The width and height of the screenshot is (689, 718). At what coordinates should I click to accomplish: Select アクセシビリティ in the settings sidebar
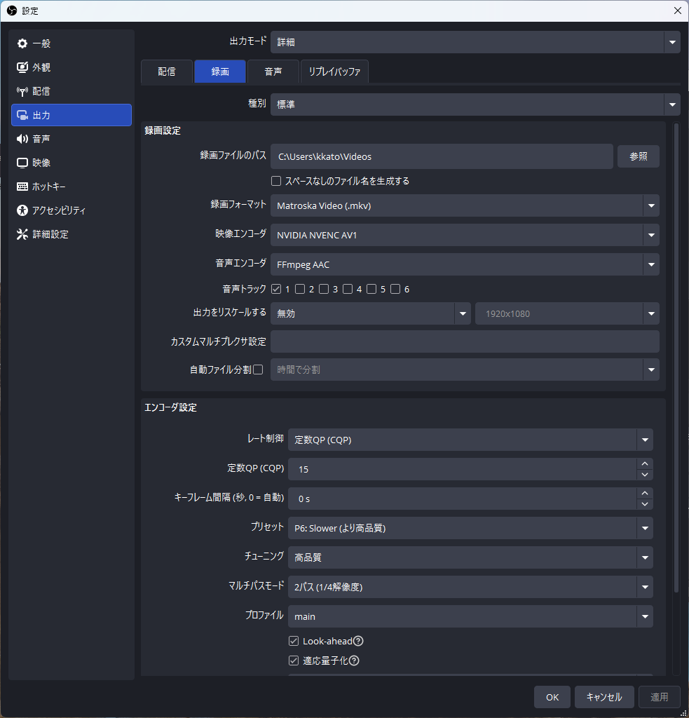coord(71,210)
